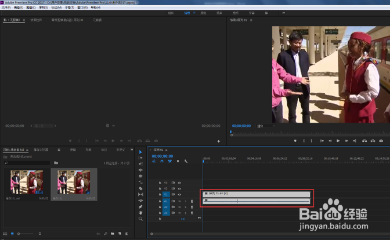Open the 序列 menu
Viewport: 390px width, 240px height.
44,8
